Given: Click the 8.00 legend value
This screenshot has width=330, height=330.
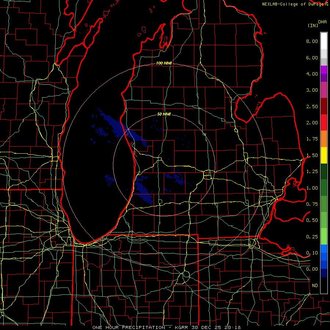Looking at the screenshot, I should pyautogui.click(x=312, y=41).
